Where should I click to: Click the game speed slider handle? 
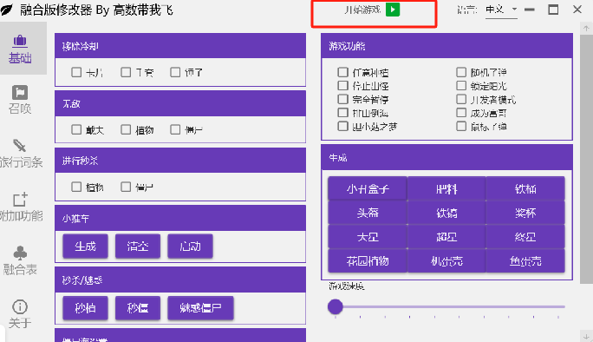pos(335,306)
